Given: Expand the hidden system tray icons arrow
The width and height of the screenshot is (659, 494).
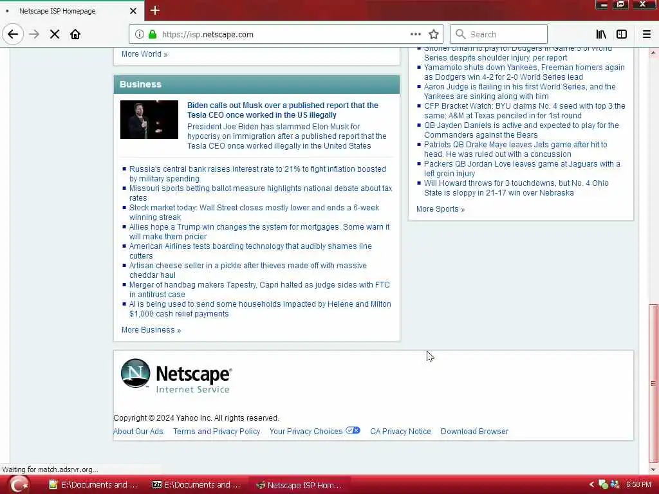Looking at the screenshot, I should 591,485.
